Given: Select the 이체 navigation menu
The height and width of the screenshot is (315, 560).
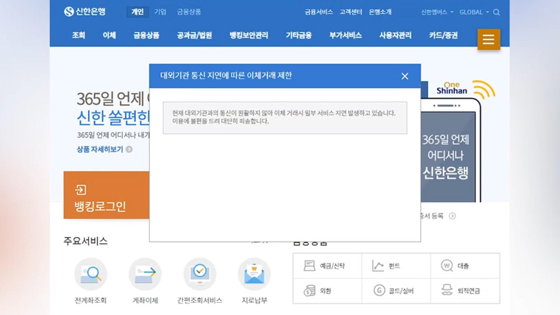Looking at the screenshot, I should tap(109, 35).
